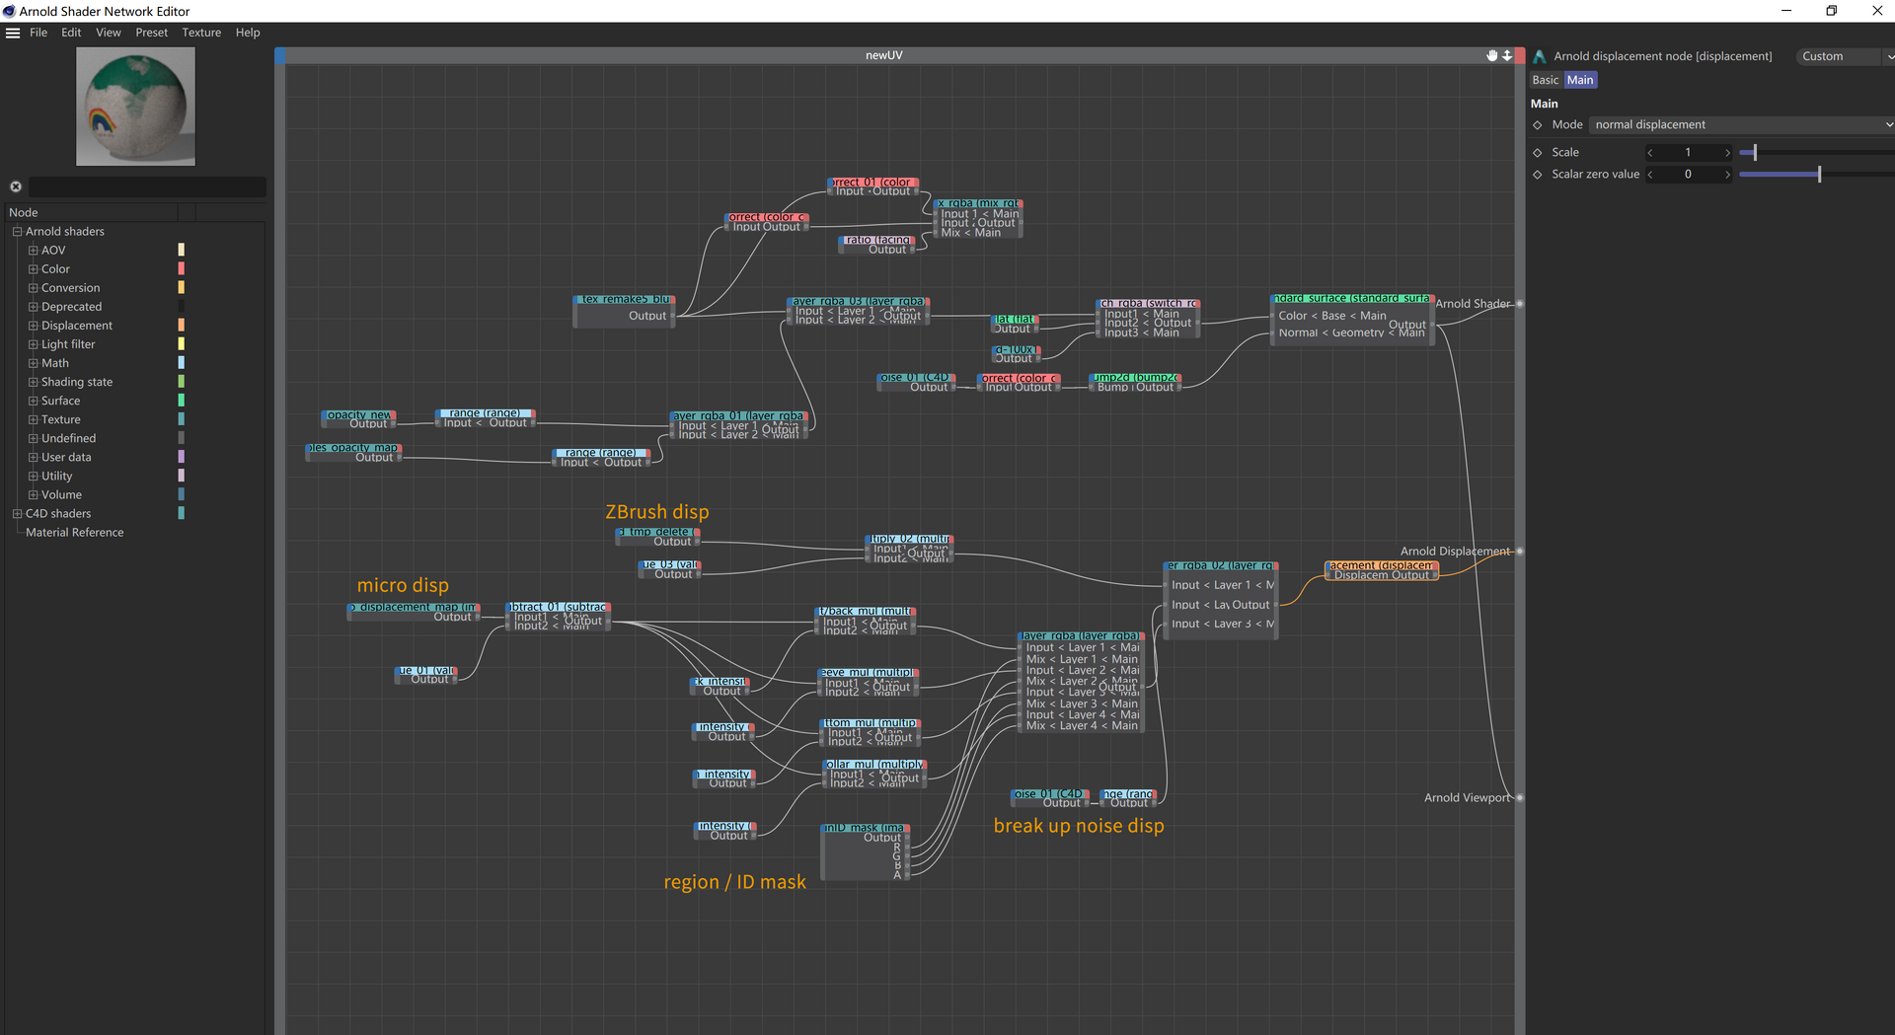Open the Mode dropdown showing normal displacement
1895x1035 pixels.
tap(1742, 124)
